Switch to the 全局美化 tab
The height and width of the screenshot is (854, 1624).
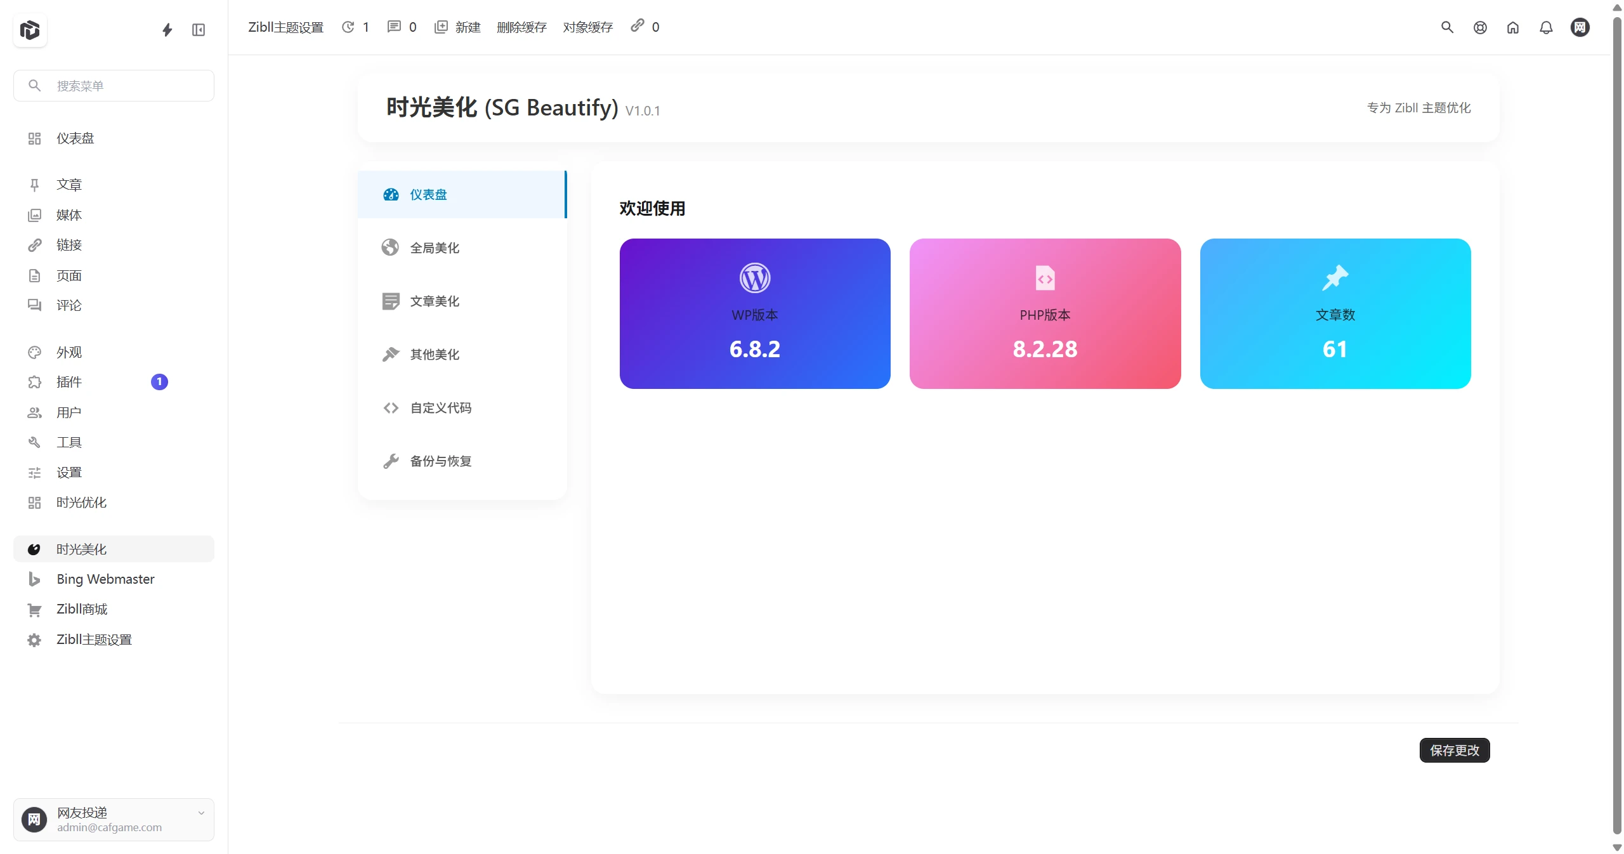click(435, 247)
